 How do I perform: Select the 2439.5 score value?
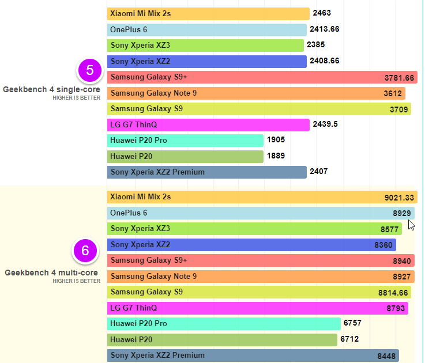[325, 124]
